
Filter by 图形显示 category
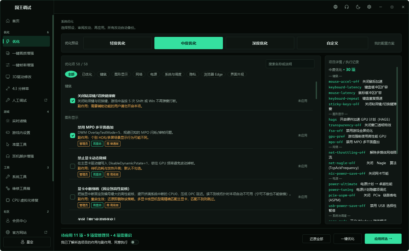(x=121, y=74)
